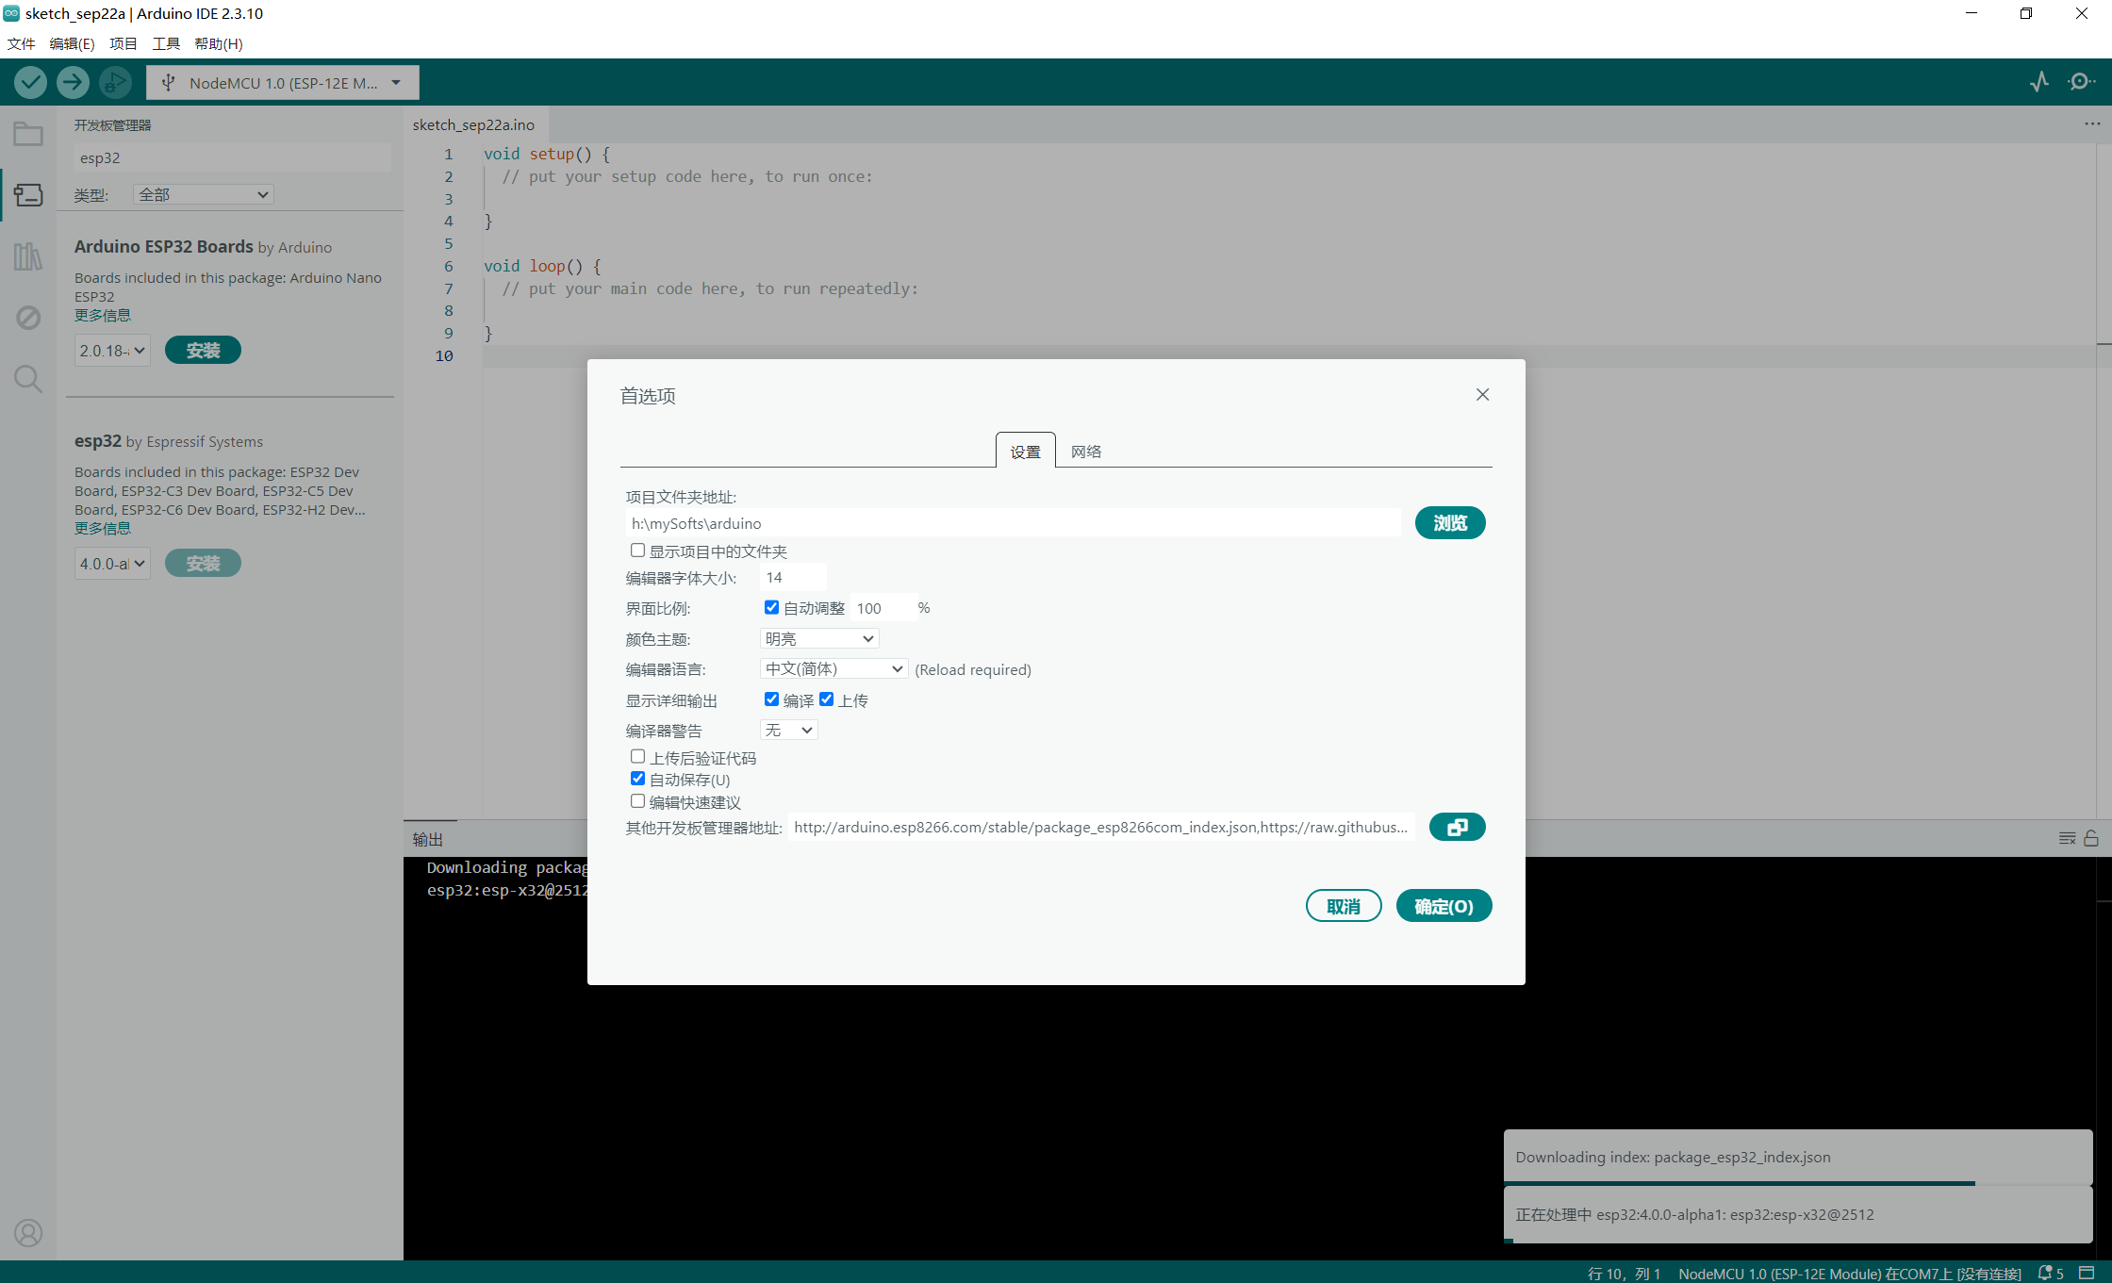
Task: Open Arduino ESP32 Boards version dropdown
Action: pos(112,351)
